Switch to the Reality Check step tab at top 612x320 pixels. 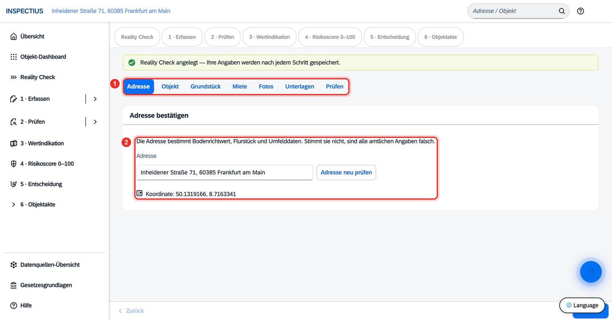pyautogui.click(x=137, y=37)
